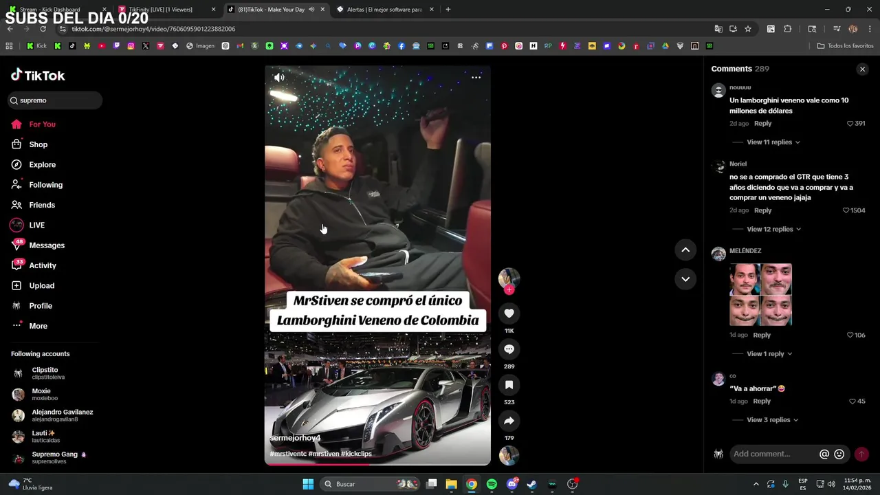Open Todos los favoritos bookmarks folder
This screenshot has height=495, width=880.
845,46
